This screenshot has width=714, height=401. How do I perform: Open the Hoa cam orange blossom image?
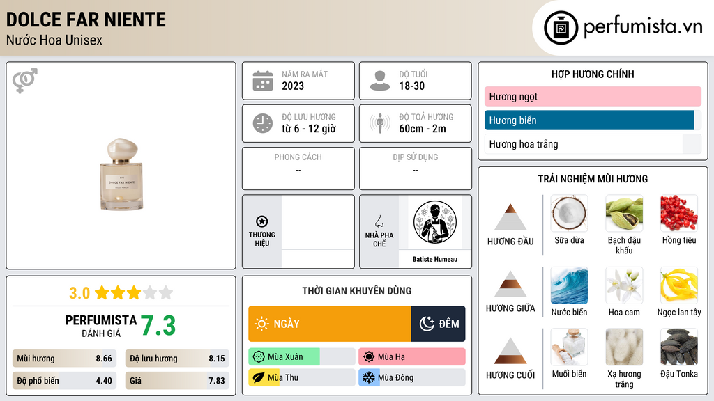[x=624, y=285]
